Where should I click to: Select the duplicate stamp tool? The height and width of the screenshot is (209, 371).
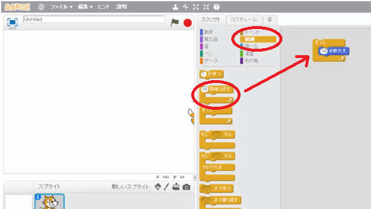(175, 7)
